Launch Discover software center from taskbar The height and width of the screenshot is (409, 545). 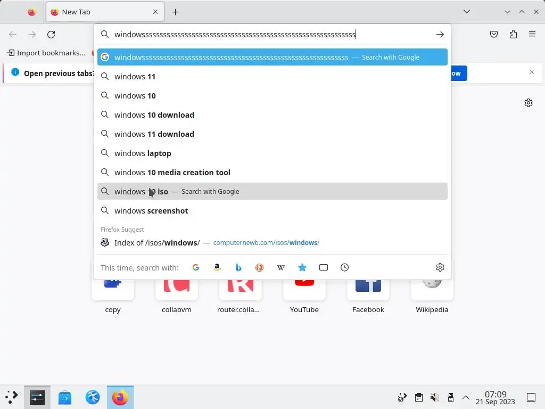pyautogui.click(x=64, y=397)
